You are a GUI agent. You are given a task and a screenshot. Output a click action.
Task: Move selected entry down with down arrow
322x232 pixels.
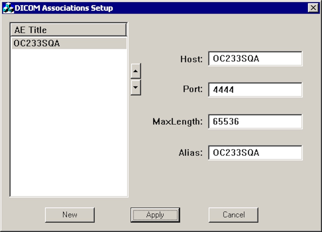click(136, 87)
